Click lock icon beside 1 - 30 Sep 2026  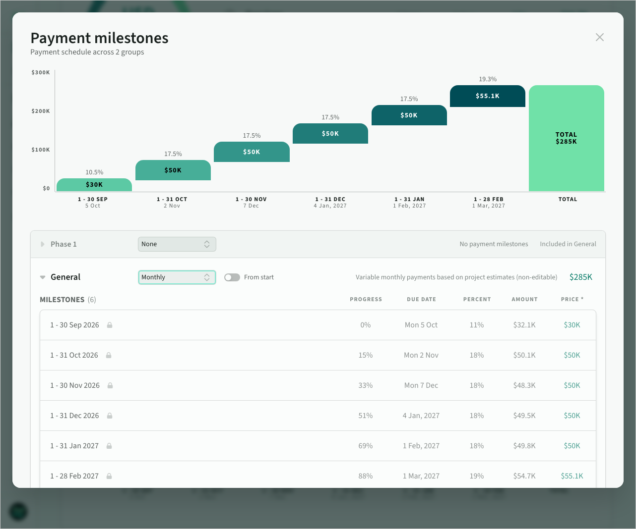pos(110,325)
